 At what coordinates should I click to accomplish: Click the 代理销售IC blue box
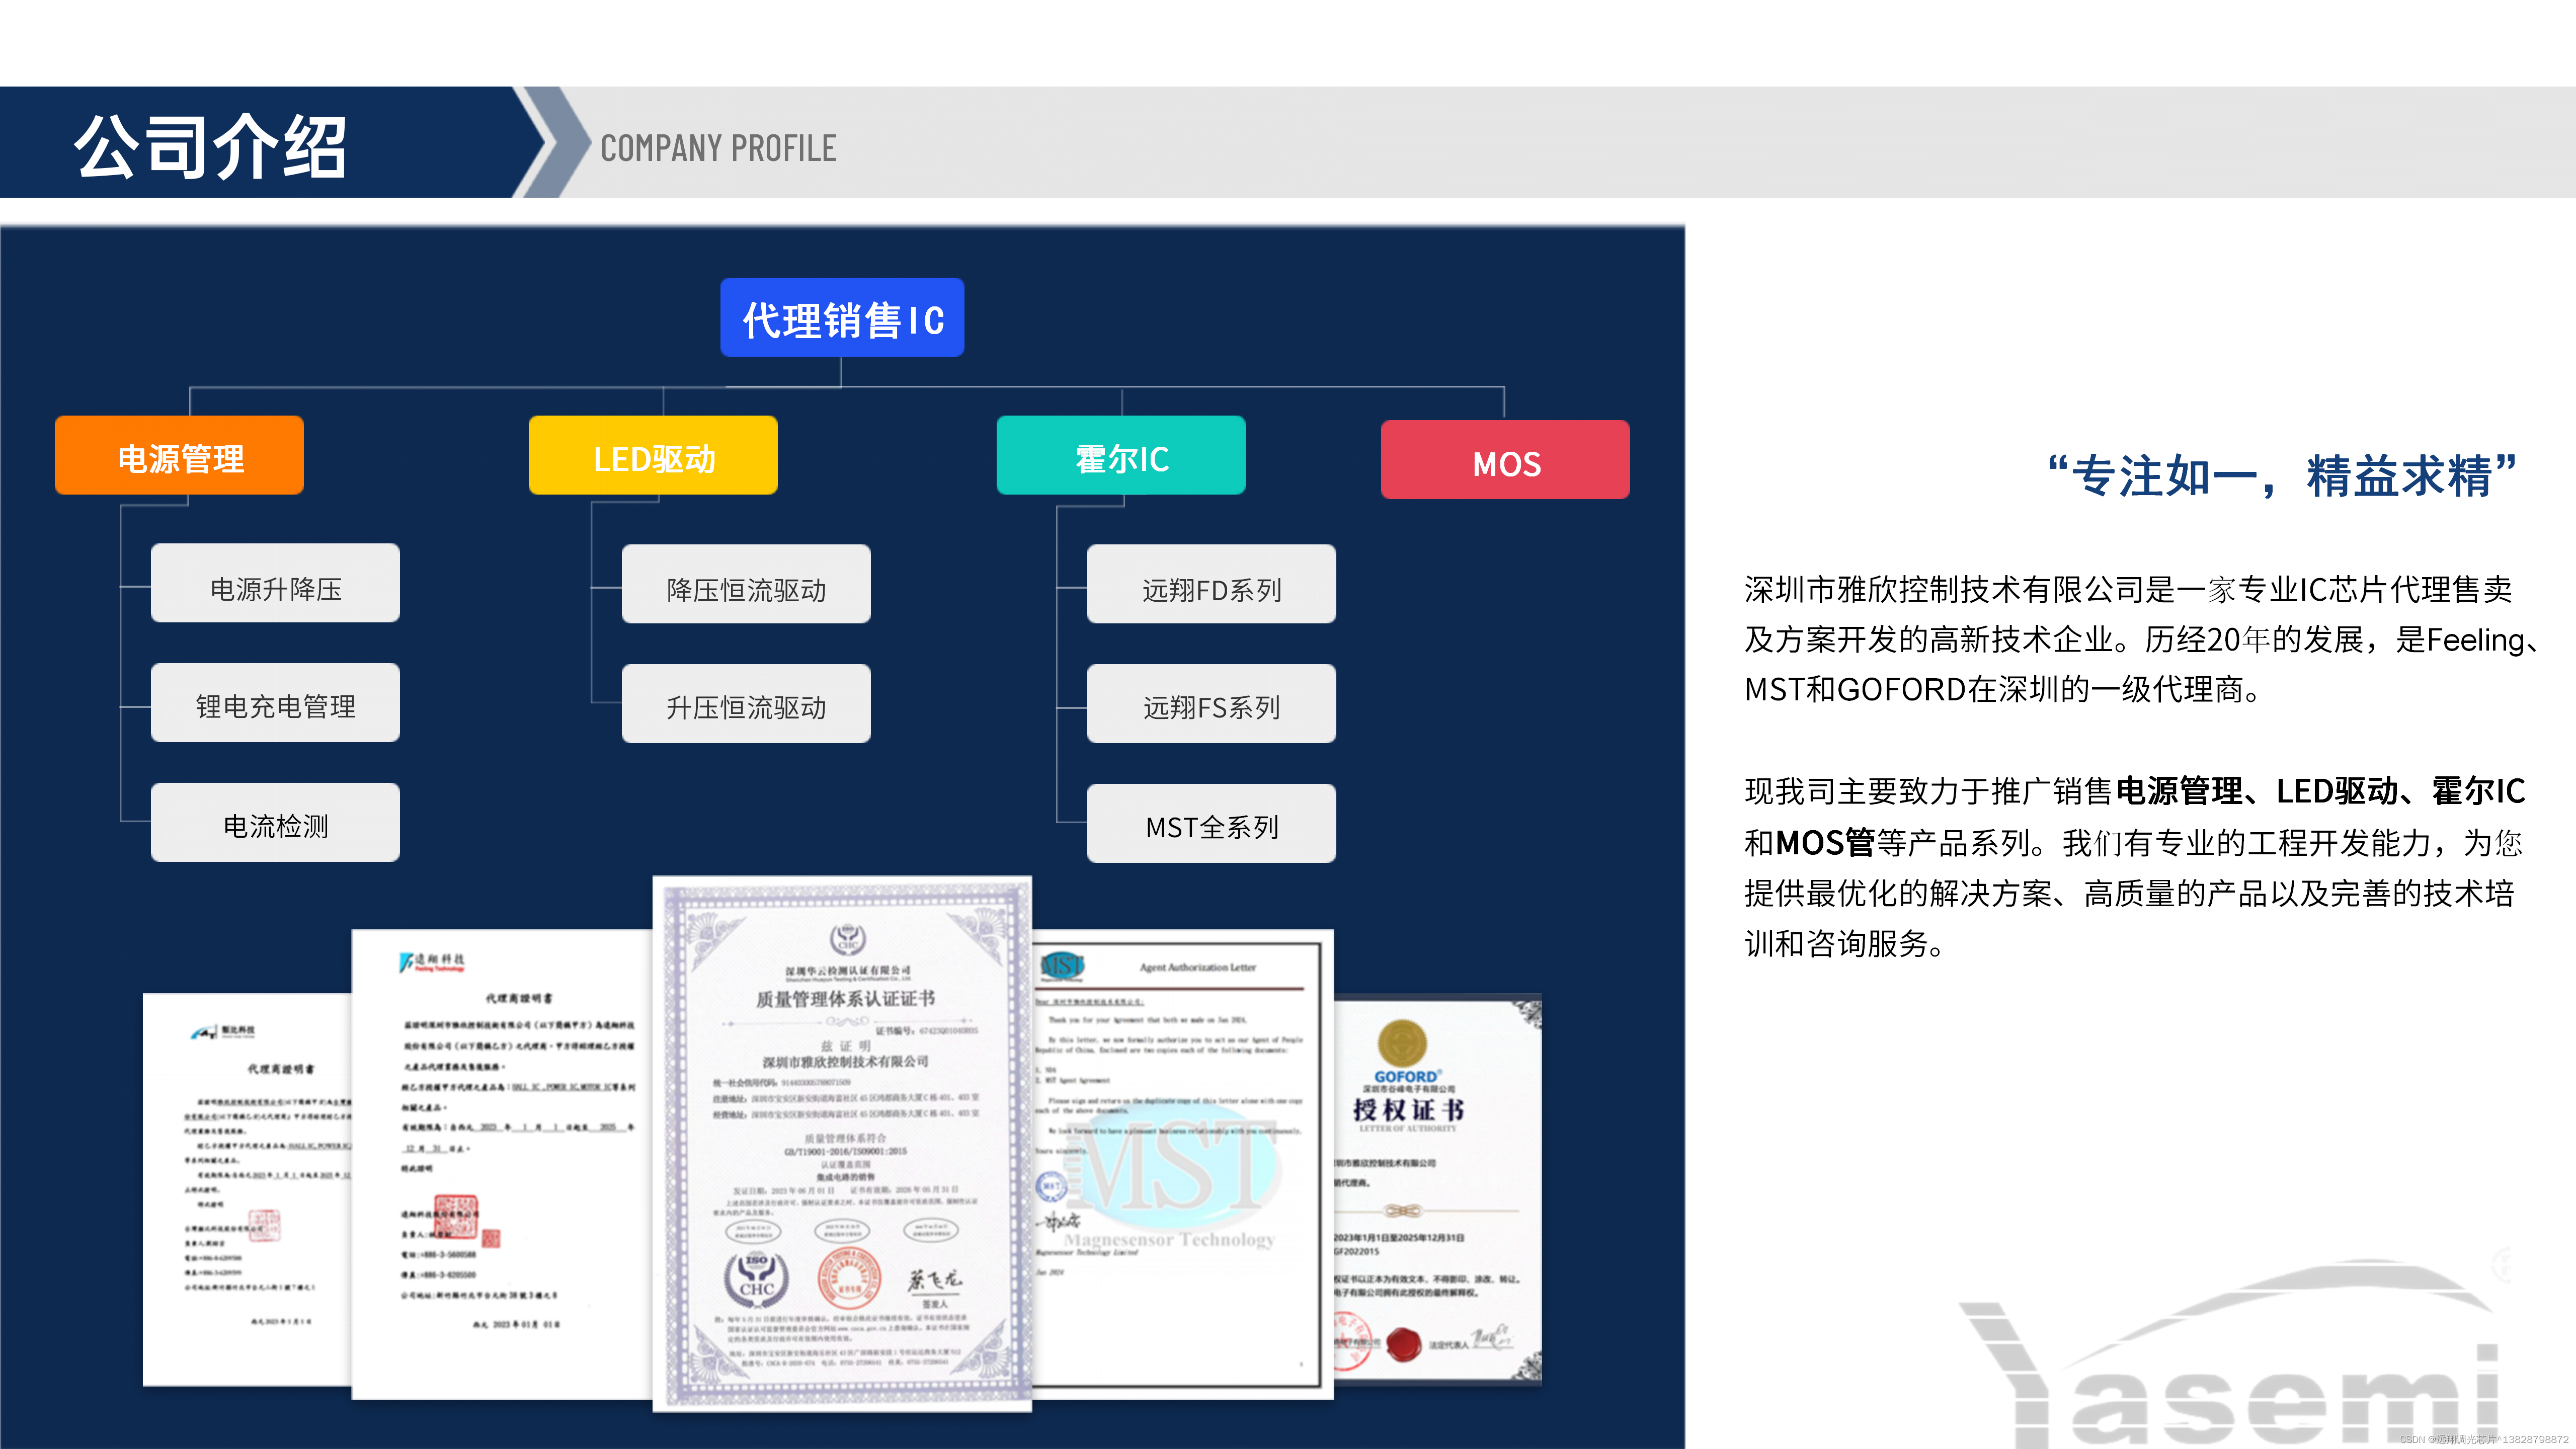pyautogui.click(x=842, y=318)
